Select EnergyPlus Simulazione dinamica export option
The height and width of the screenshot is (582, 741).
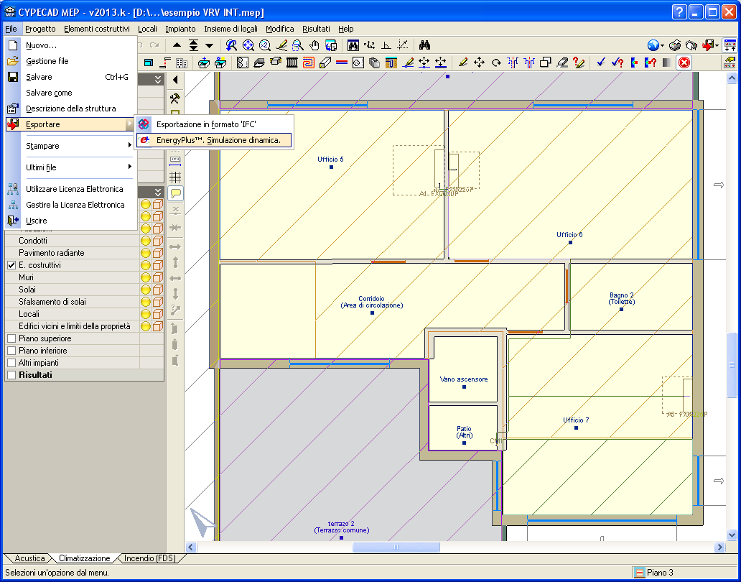coord(213,140)
